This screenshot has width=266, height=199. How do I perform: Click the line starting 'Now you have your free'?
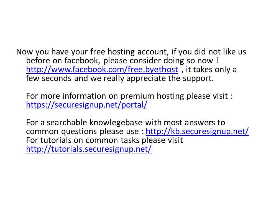[131, 52]
